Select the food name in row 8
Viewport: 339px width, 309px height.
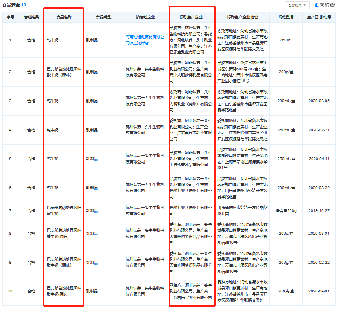(64, 233)
